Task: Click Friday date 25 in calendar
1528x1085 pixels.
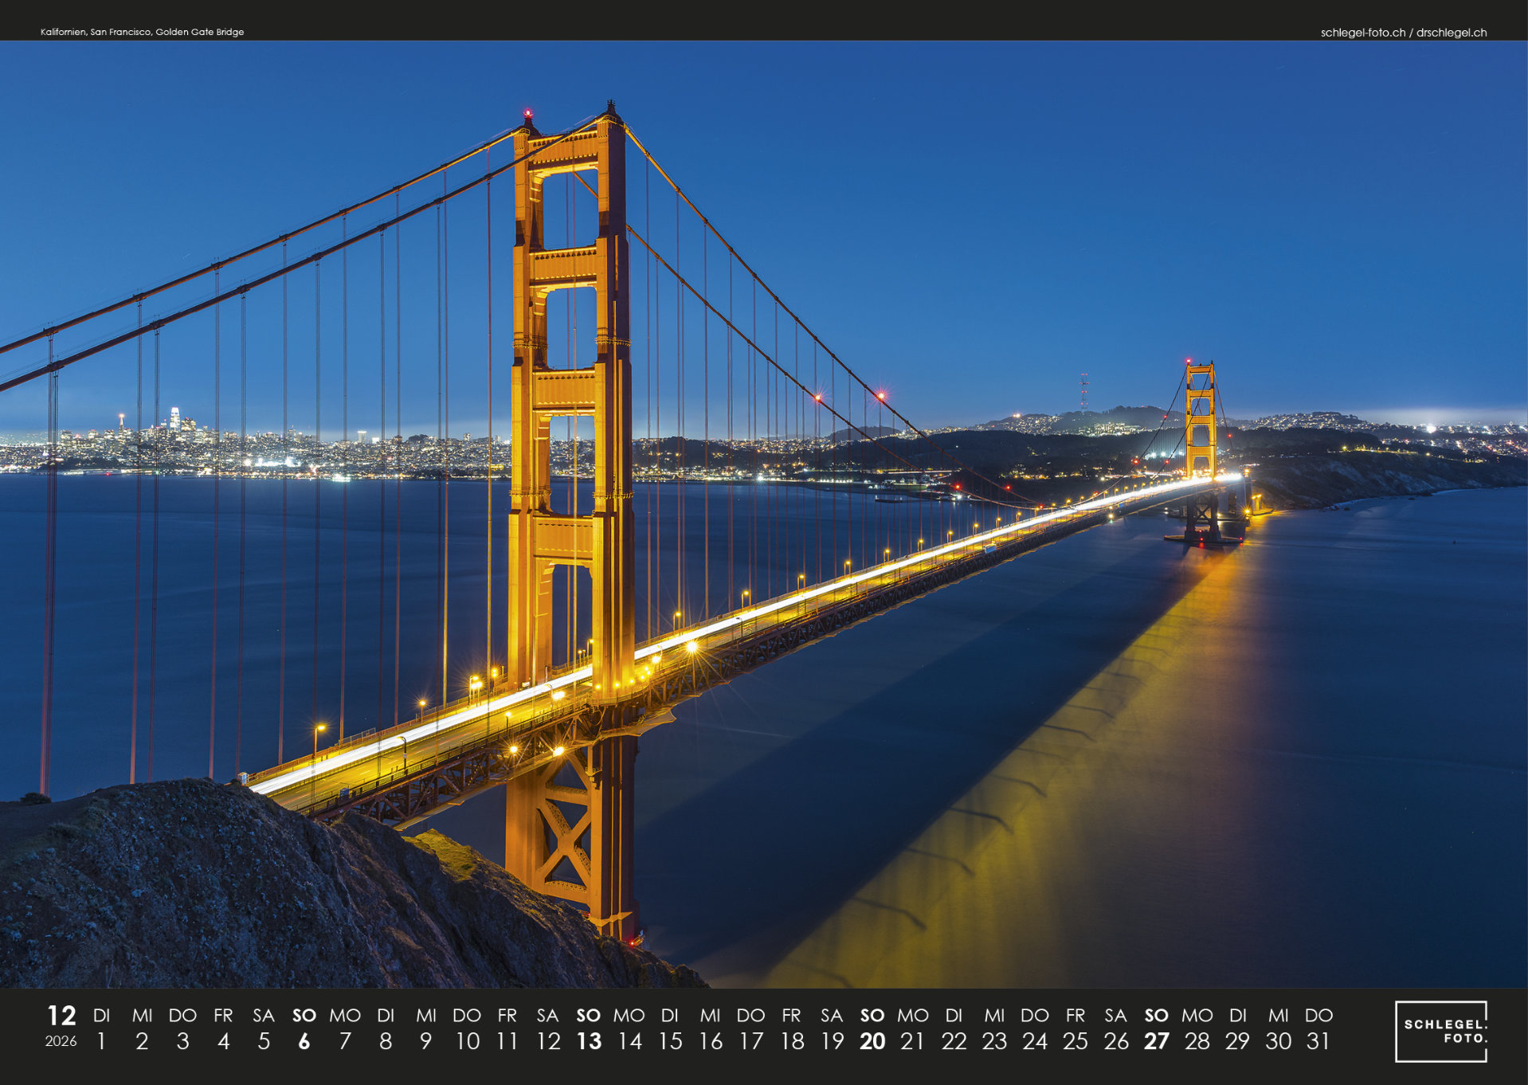Action: 1075,1040
